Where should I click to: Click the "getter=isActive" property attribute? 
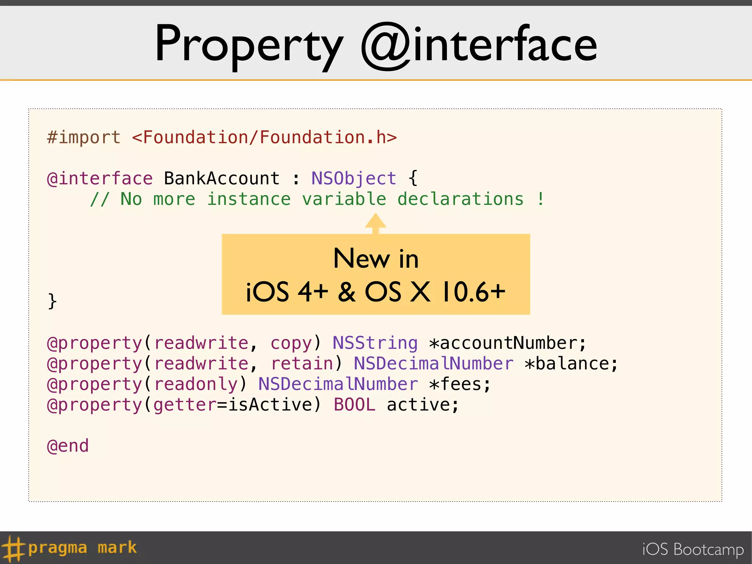click(232, 405)
